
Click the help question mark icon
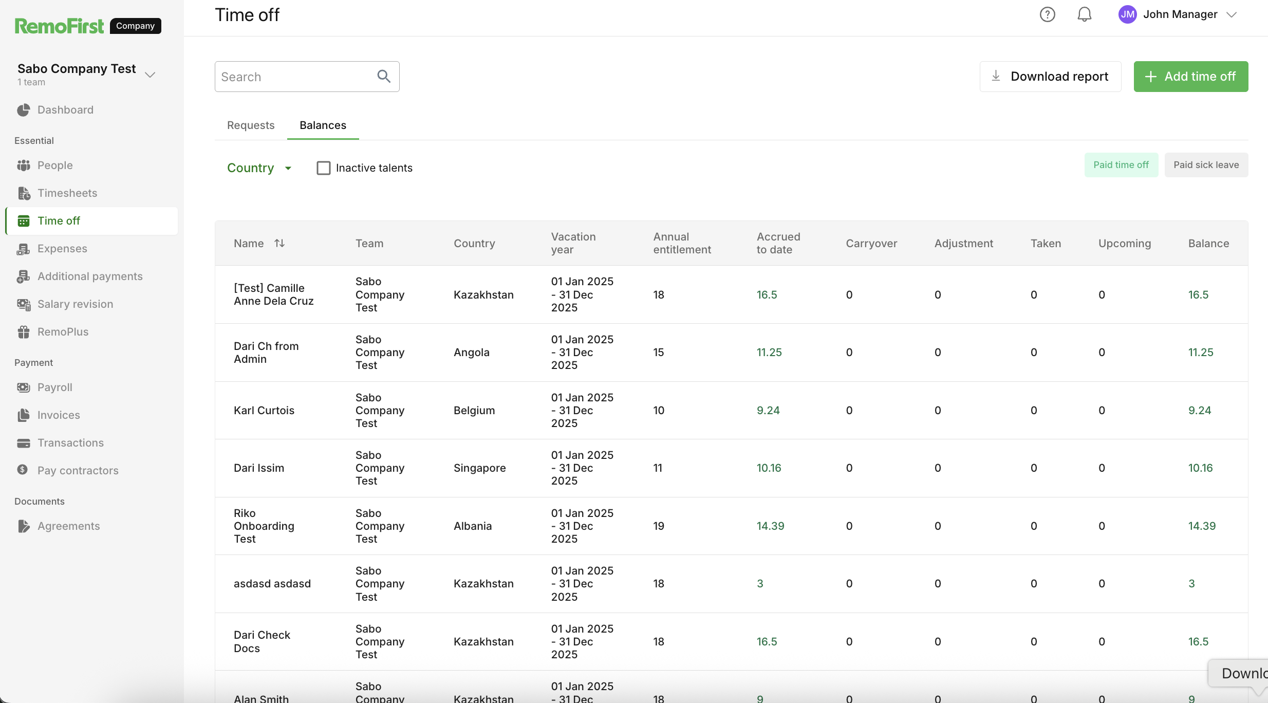click(1047, 14)
